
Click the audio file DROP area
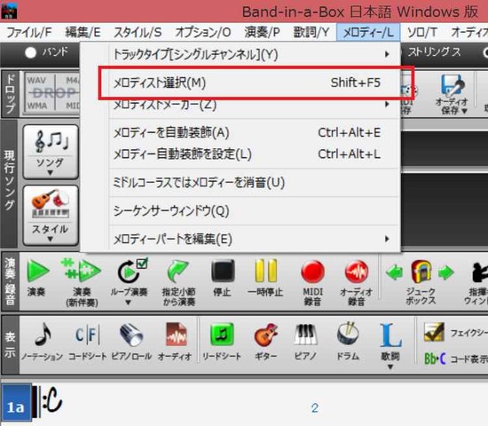pos(52,92)
